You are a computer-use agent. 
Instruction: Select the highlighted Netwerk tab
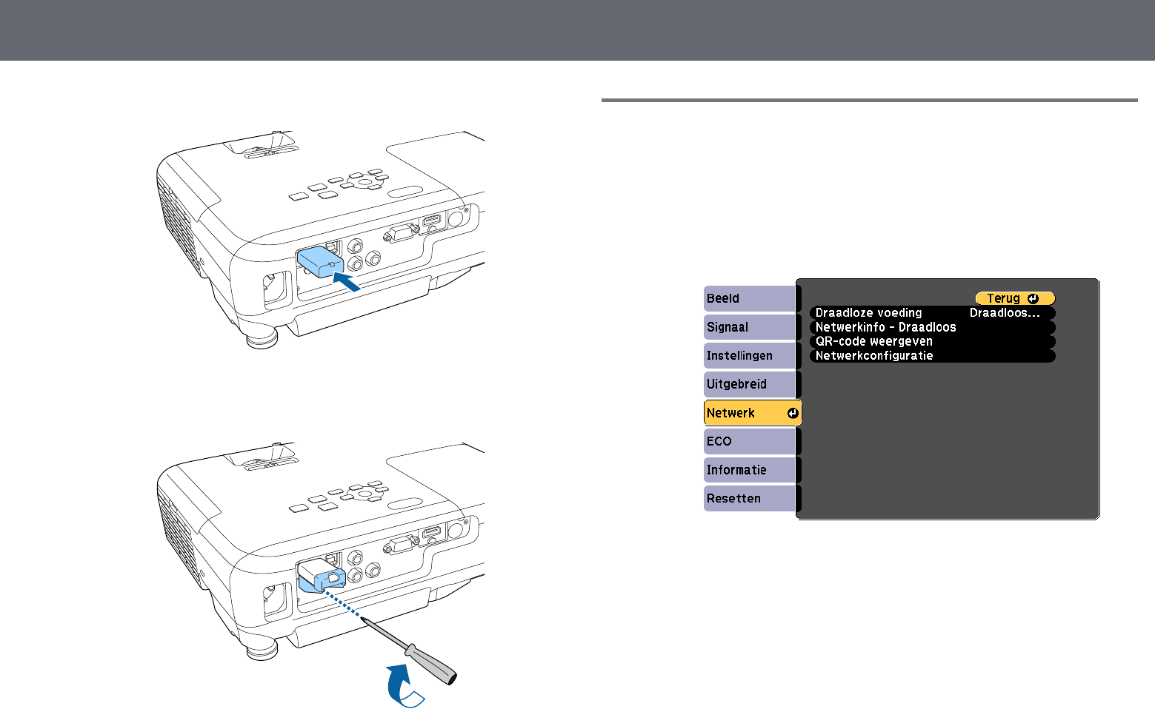tap(753, 413)
